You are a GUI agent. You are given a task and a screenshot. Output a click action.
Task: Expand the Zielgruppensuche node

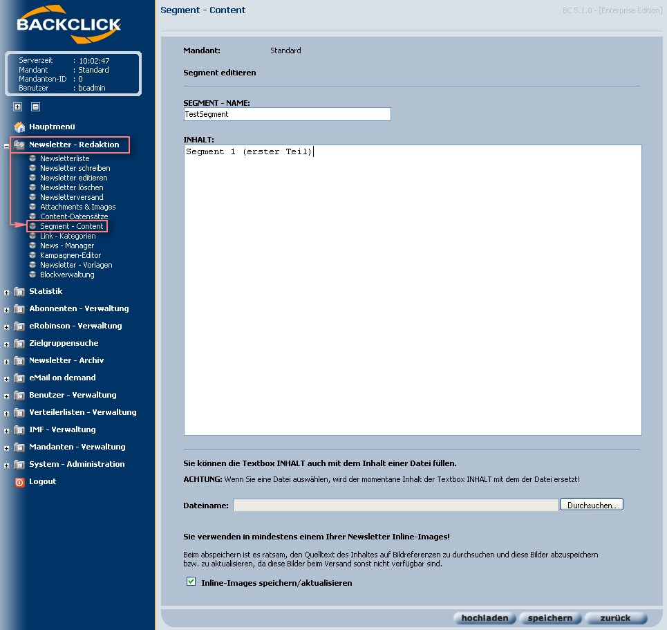pyautogui.click(x=6, y=345)
